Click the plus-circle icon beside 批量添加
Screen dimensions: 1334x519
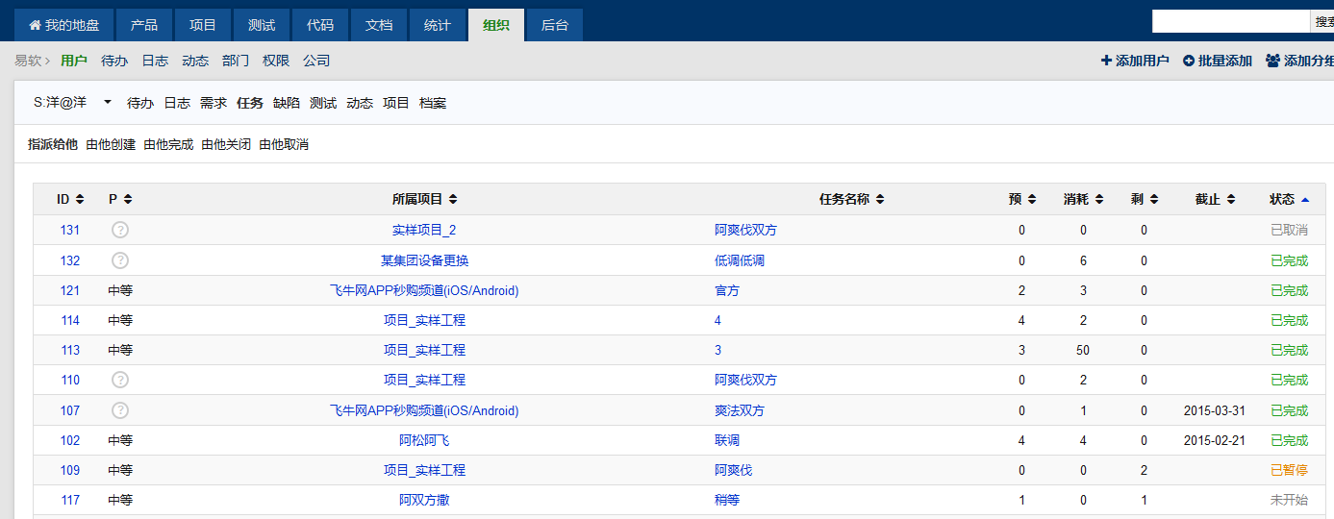click(1189, 61)
